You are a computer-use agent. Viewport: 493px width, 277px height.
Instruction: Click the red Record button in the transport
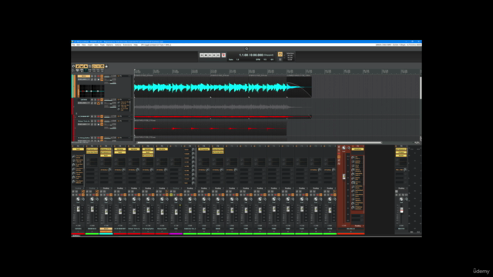tap(223, 55)
